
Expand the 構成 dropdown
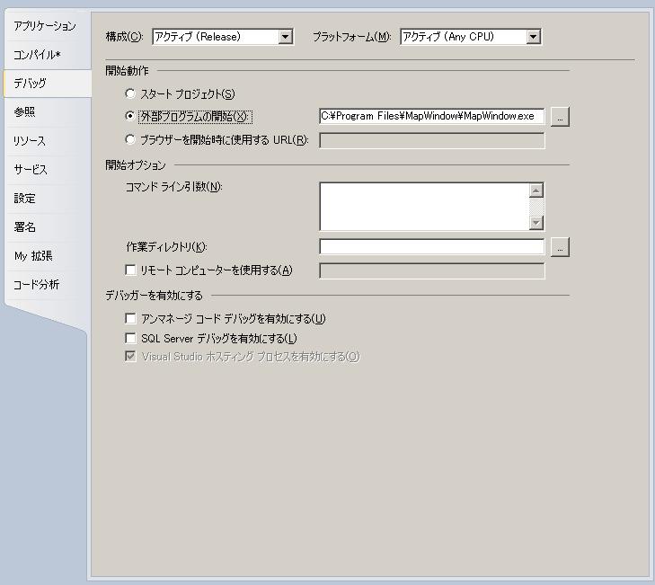286,37
